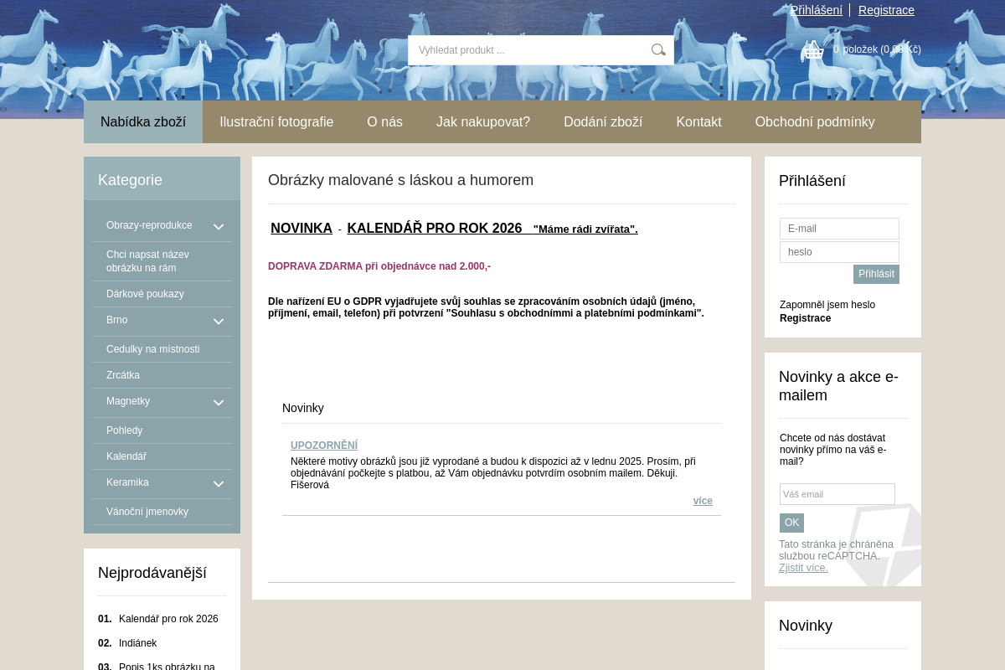Screen dimensions: 1005x670
Task: Open the Ilustrační fotografie page
Action: click(x=276, y=121)
